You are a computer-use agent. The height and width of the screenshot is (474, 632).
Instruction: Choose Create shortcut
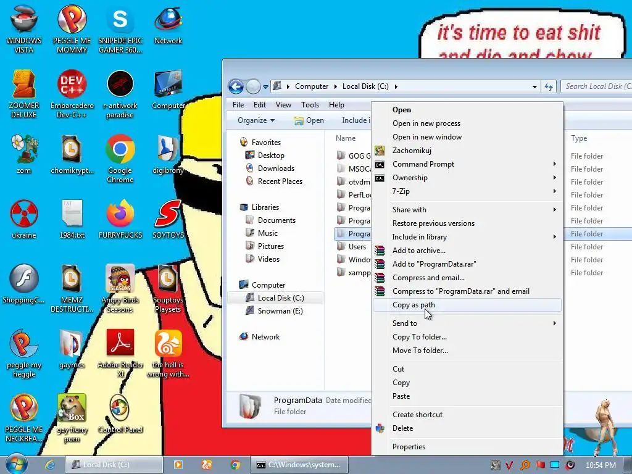click(468, 415)
